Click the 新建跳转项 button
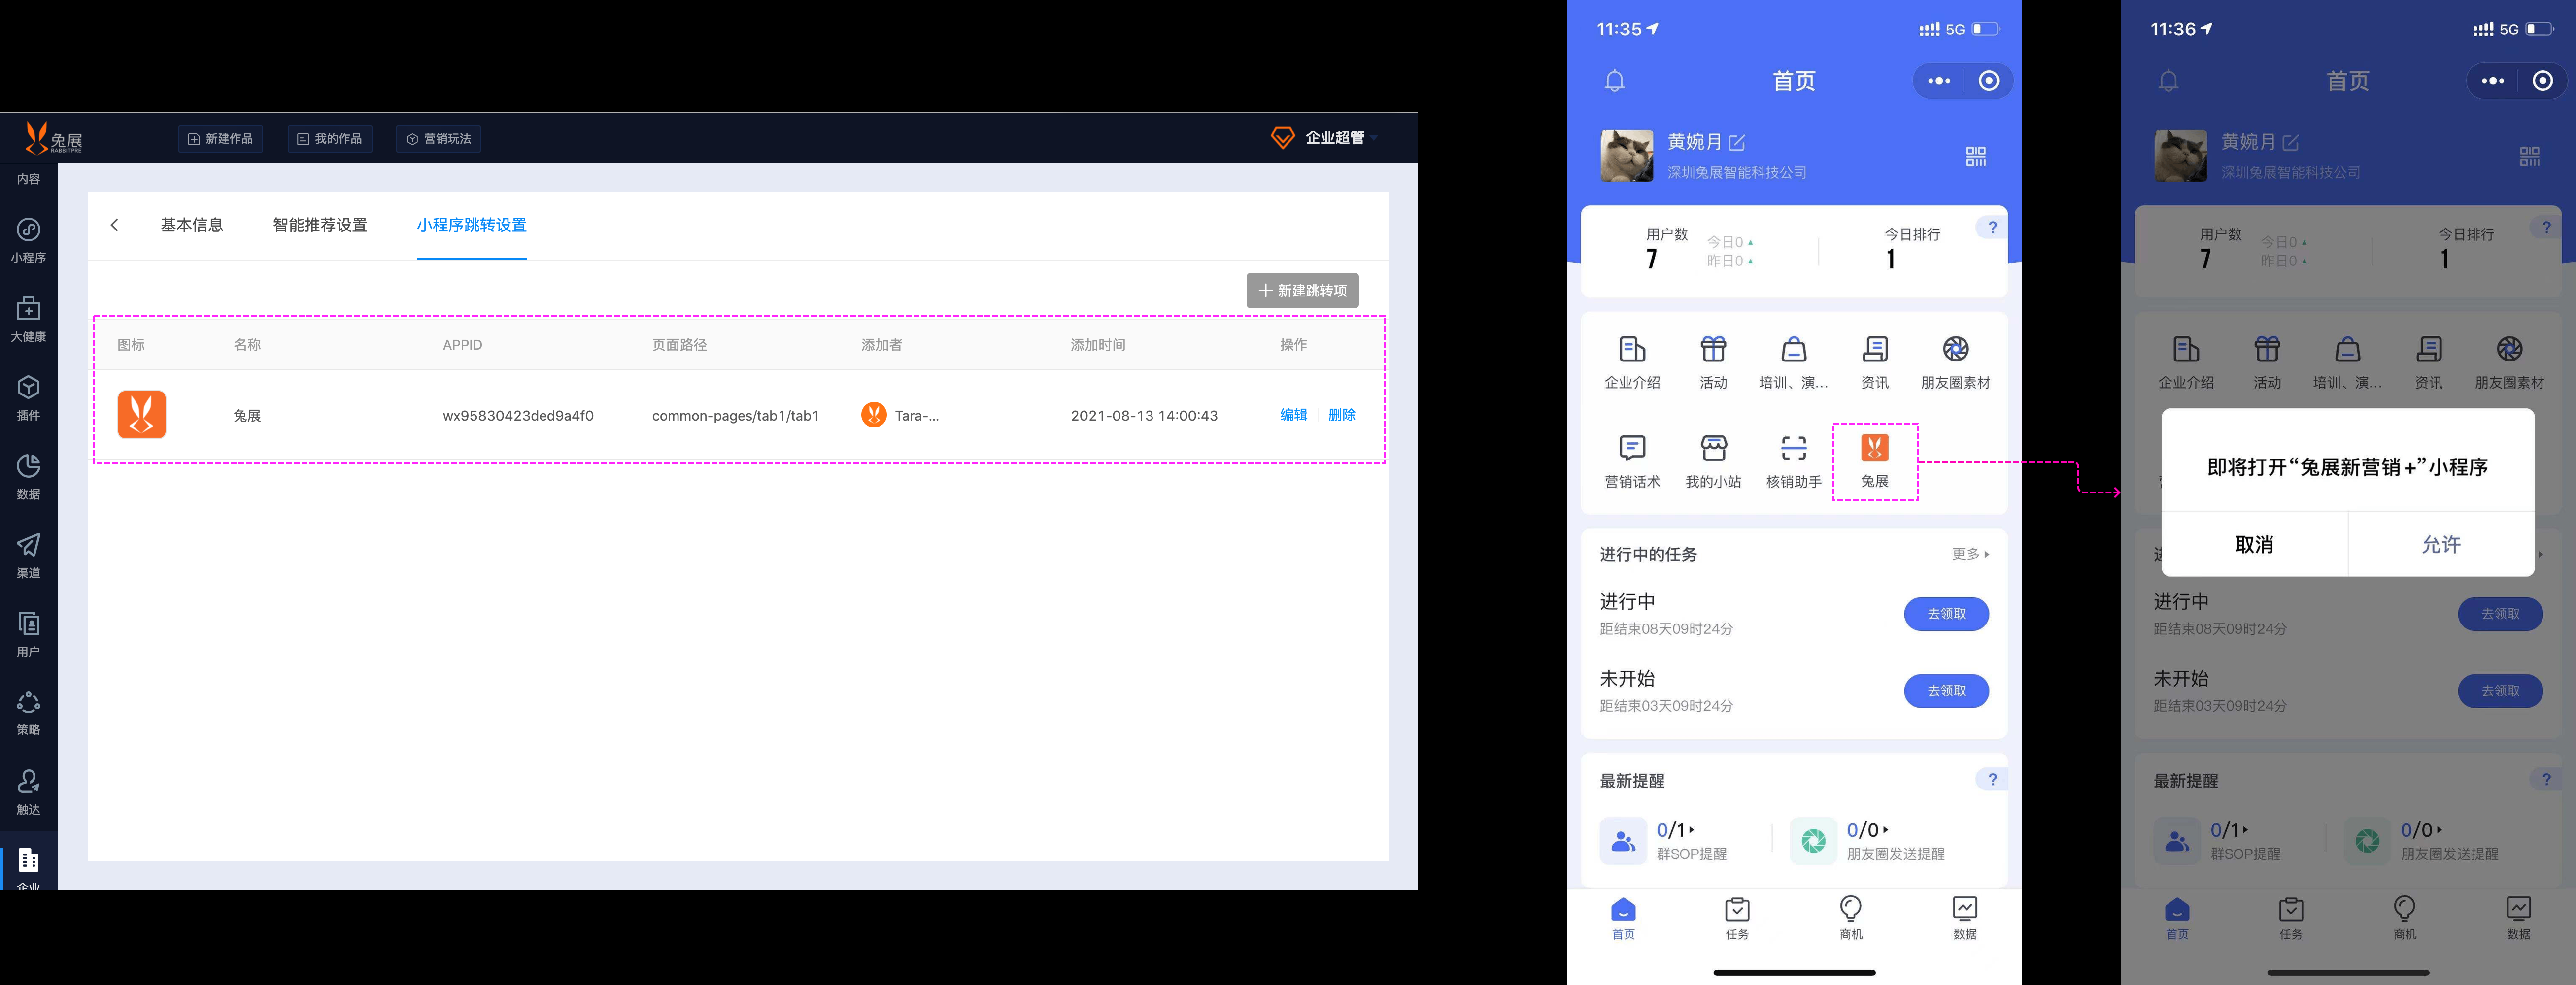Image resolution: width=2576 pixels, height=985 pixels. pyautogui.click(x=1302, y=290)
